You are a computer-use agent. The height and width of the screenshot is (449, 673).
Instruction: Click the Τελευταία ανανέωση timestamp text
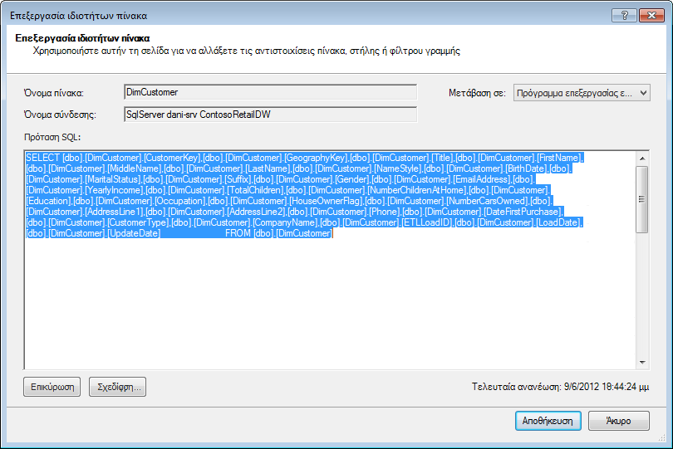(x=561, y=387)
